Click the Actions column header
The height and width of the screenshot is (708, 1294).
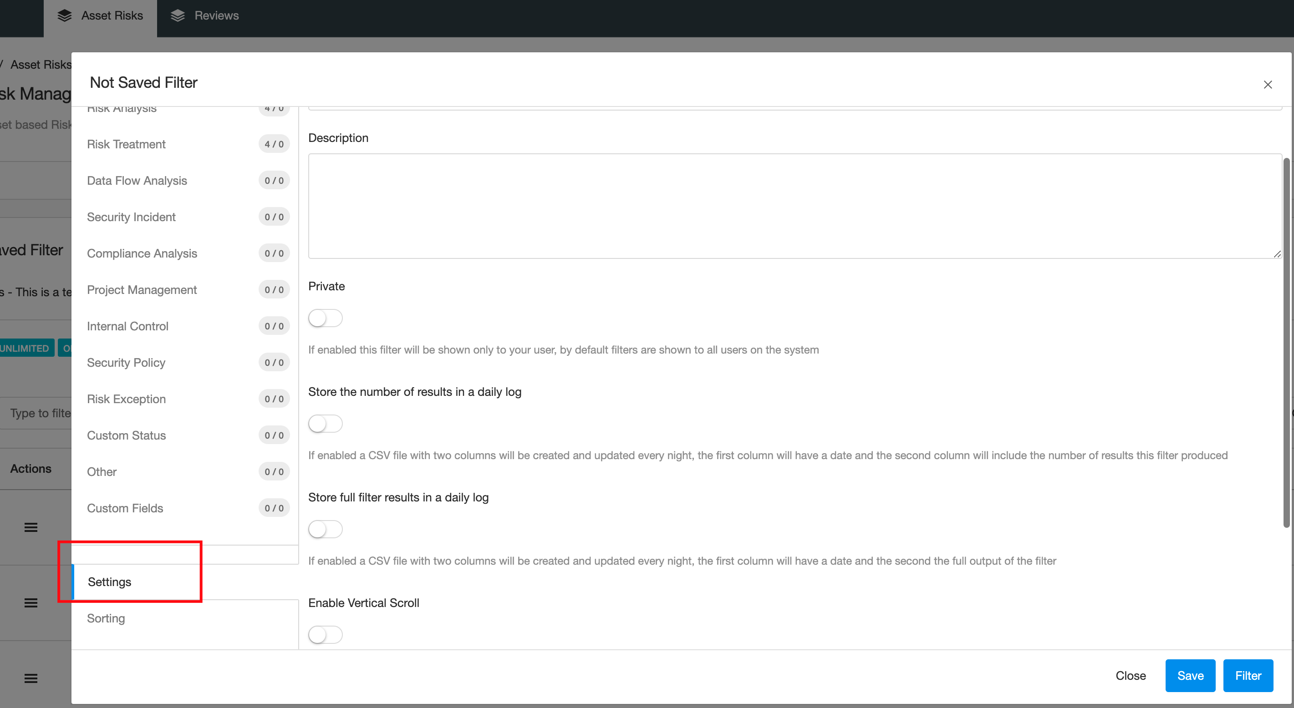pos(31,468)
